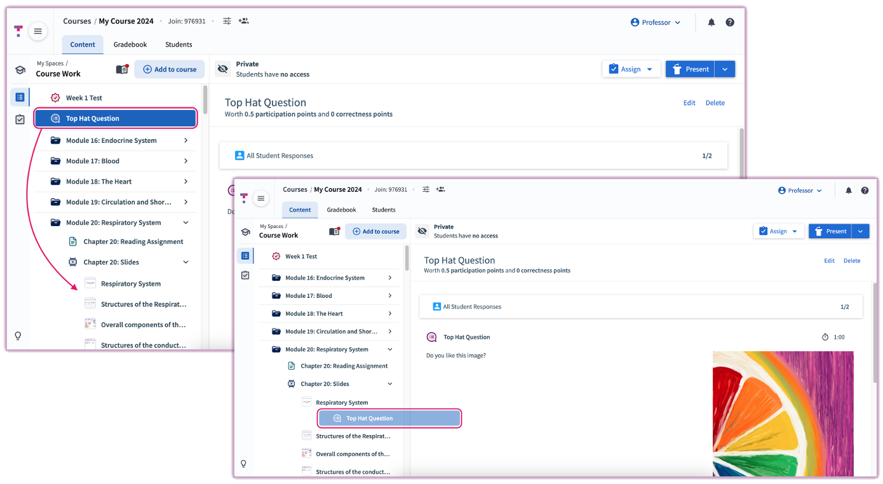Viewport: 883px width, 484px height.
Task: Click the Present button in the front window
Action: coord(830,231)
